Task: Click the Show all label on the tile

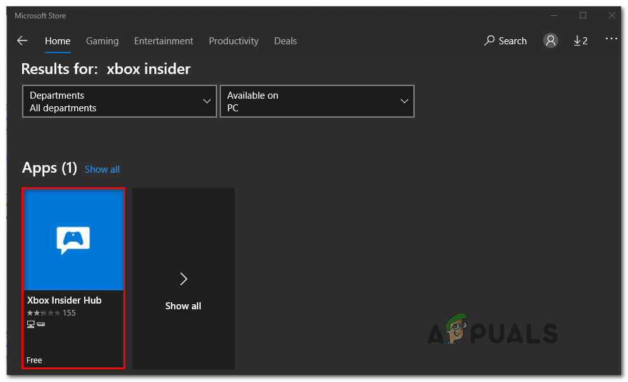Action: (x=183, y=306)
